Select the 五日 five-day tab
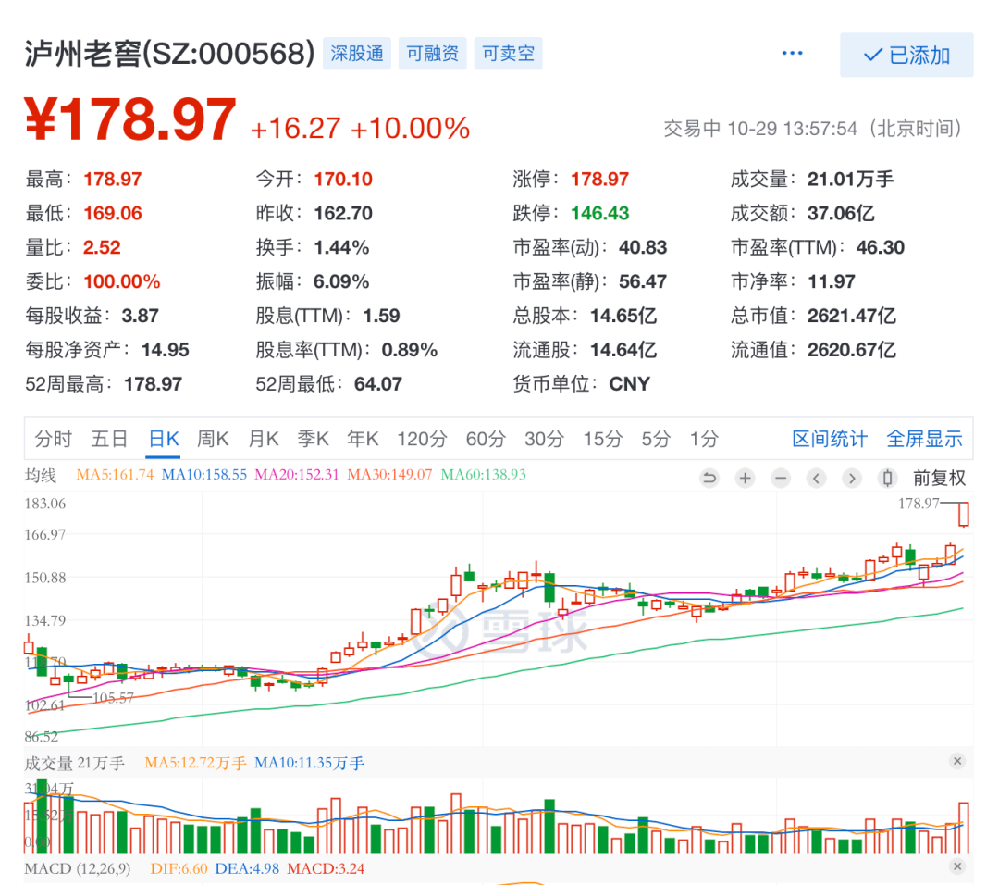The image size is (999, 885). tap(108, 439)
